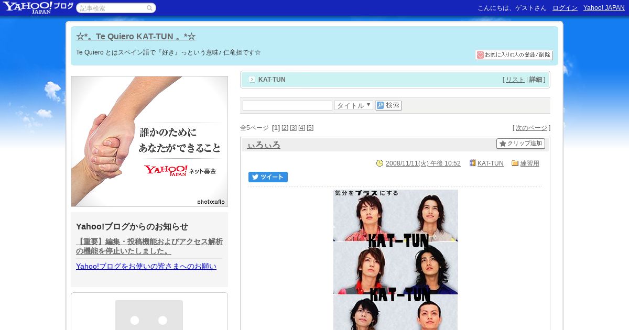The image size is (629, 330).
Task: Click the arrow icon beside KAT-TUN heading
Action: (x=252, y=80)
